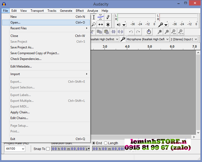202x162 pixels.
Task: Open the Help menu
Action: pyautogui.click(x=105, y=11)
